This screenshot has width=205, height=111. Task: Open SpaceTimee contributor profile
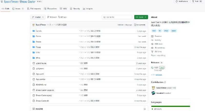[x=166, y=88]
